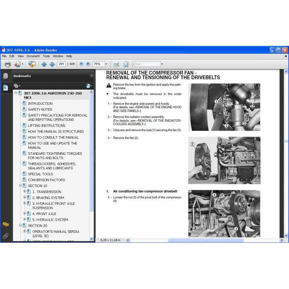289x289 pixels.
Task: Expand the 4. FRONT AXLE bookmark
Action: point(24,213)
